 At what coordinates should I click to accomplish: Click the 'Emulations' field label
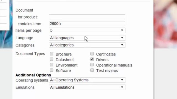click(x=25, y=87)
